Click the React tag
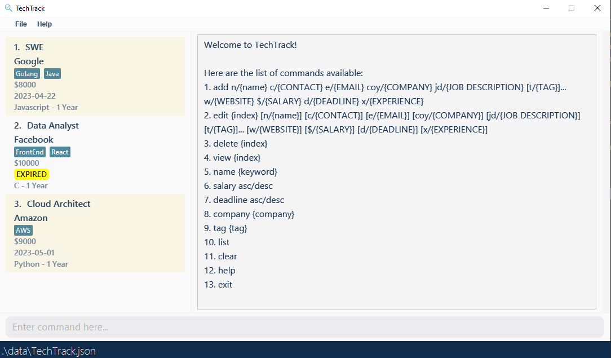 pyautogui.click(x=60, y=152)
